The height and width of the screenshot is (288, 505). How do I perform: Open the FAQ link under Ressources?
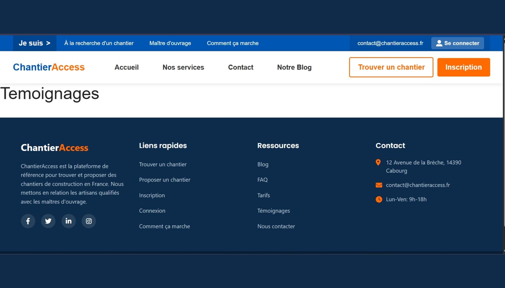pos(263,180)
